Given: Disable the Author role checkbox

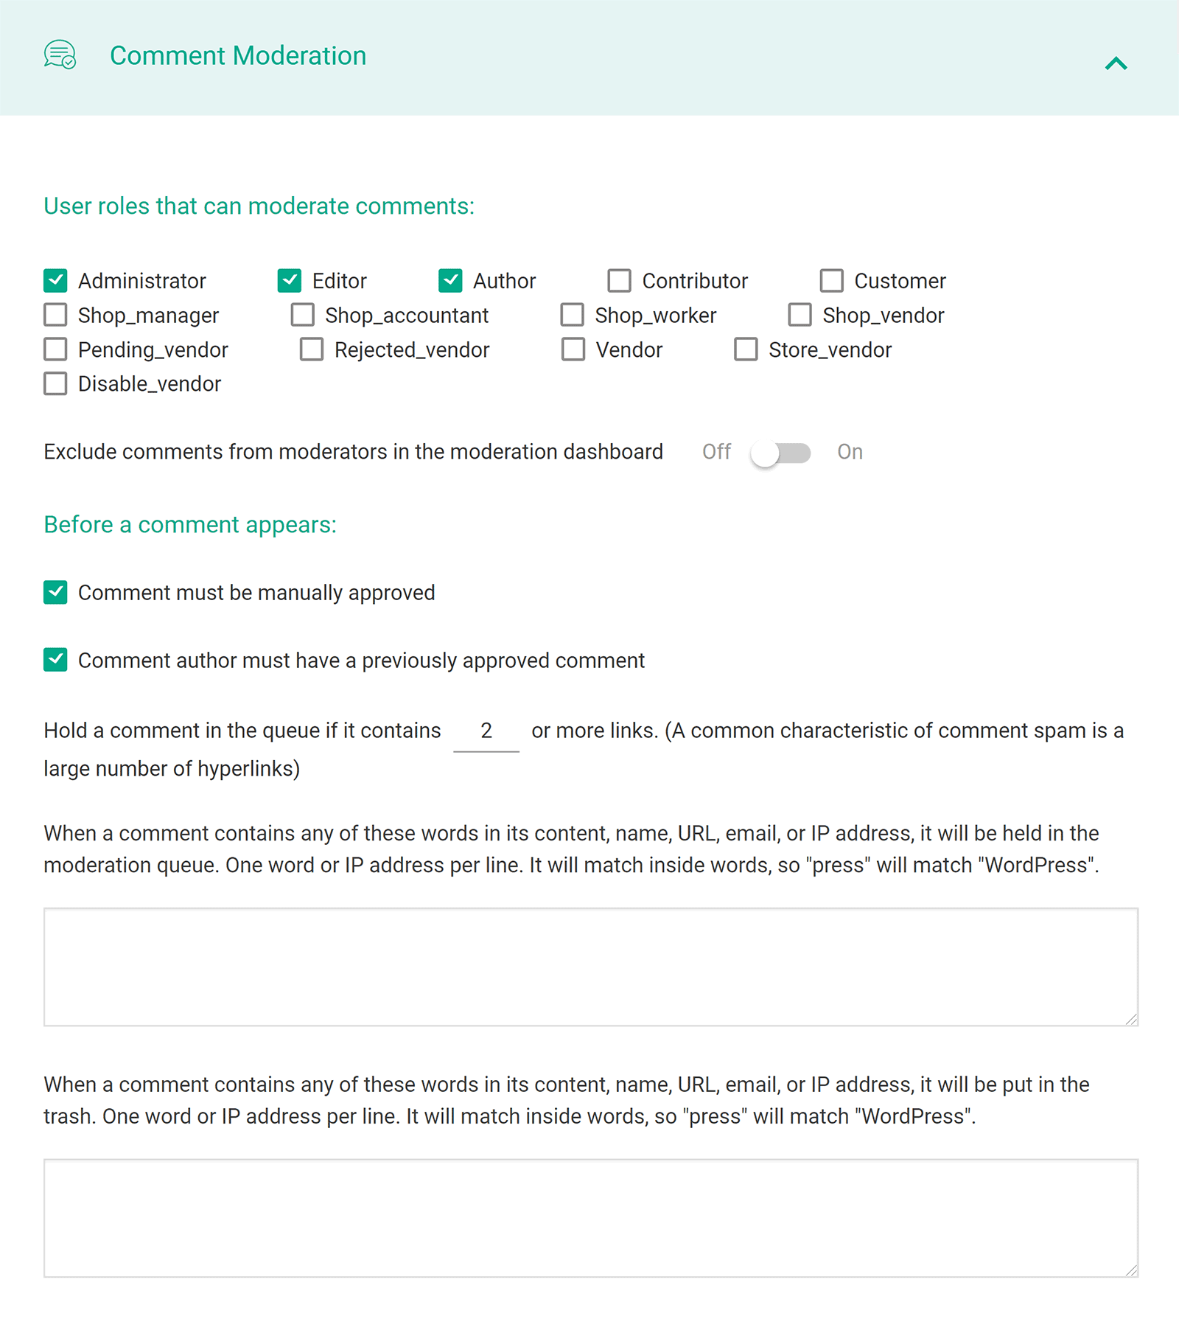Looking at the screenshot, I should 450,281.
